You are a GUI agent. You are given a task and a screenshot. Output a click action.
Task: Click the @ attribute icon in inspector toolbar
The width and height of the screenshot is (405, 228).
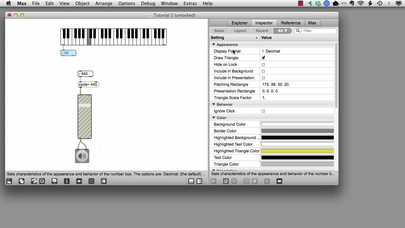(x=226, y=181)
